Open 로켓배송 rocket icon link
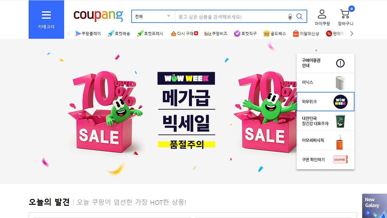Screen dimensions: 387x218 click(119, 34)
